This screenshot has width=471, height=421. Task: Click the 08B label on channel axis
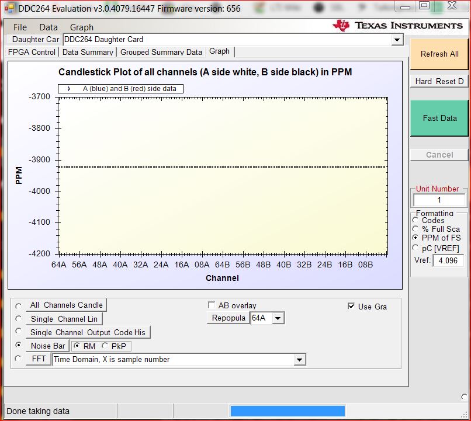(365, 265)
